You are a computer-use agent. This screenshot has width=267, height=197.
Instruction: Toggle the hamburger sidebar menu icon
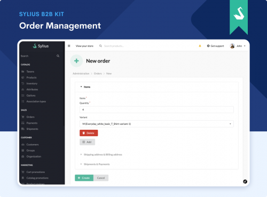(69, 46)
